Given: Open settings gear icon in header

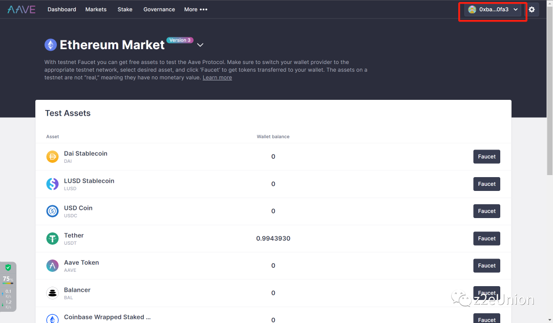Looking at the screenshot, I should click(x=531, y=9).
